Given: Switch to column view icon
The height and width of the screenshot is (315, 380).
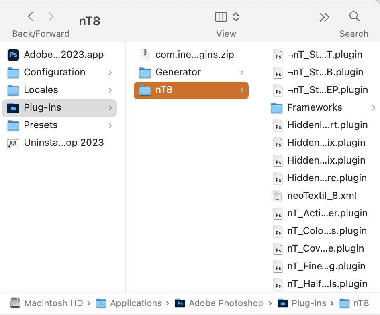Looking at the screenshot, I should 221,17.
